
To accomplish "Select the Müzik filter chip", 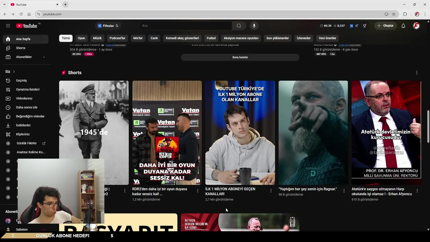I will 97,38.
